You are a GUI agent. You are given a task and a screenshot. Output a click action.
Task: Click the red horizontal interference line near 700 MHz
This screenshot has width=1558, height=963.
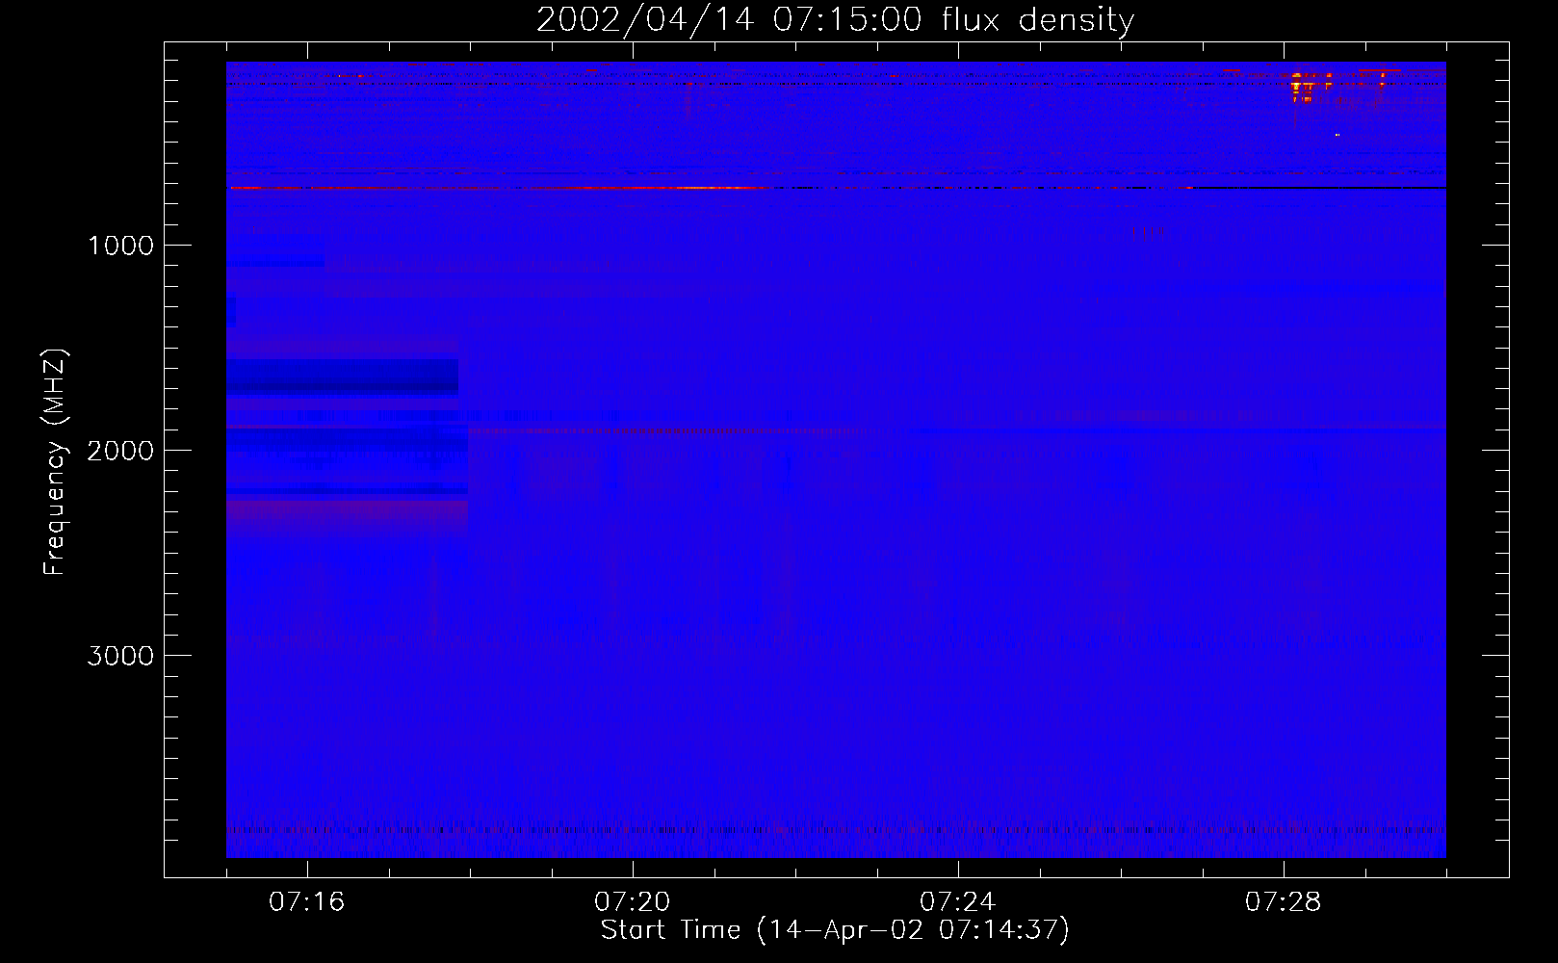click(x=501, y=188)
